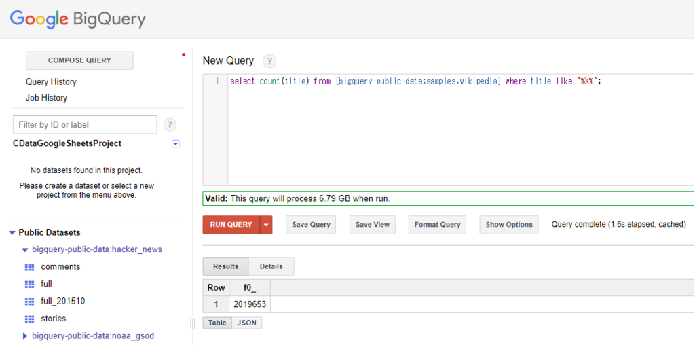The height and width of the screenshot is (345, 695).
Task: Click the Save Query button
Action: [x=311, y=225]
